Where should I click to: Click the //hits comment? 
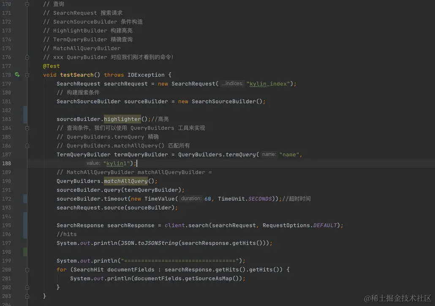[x=67, y=234]
